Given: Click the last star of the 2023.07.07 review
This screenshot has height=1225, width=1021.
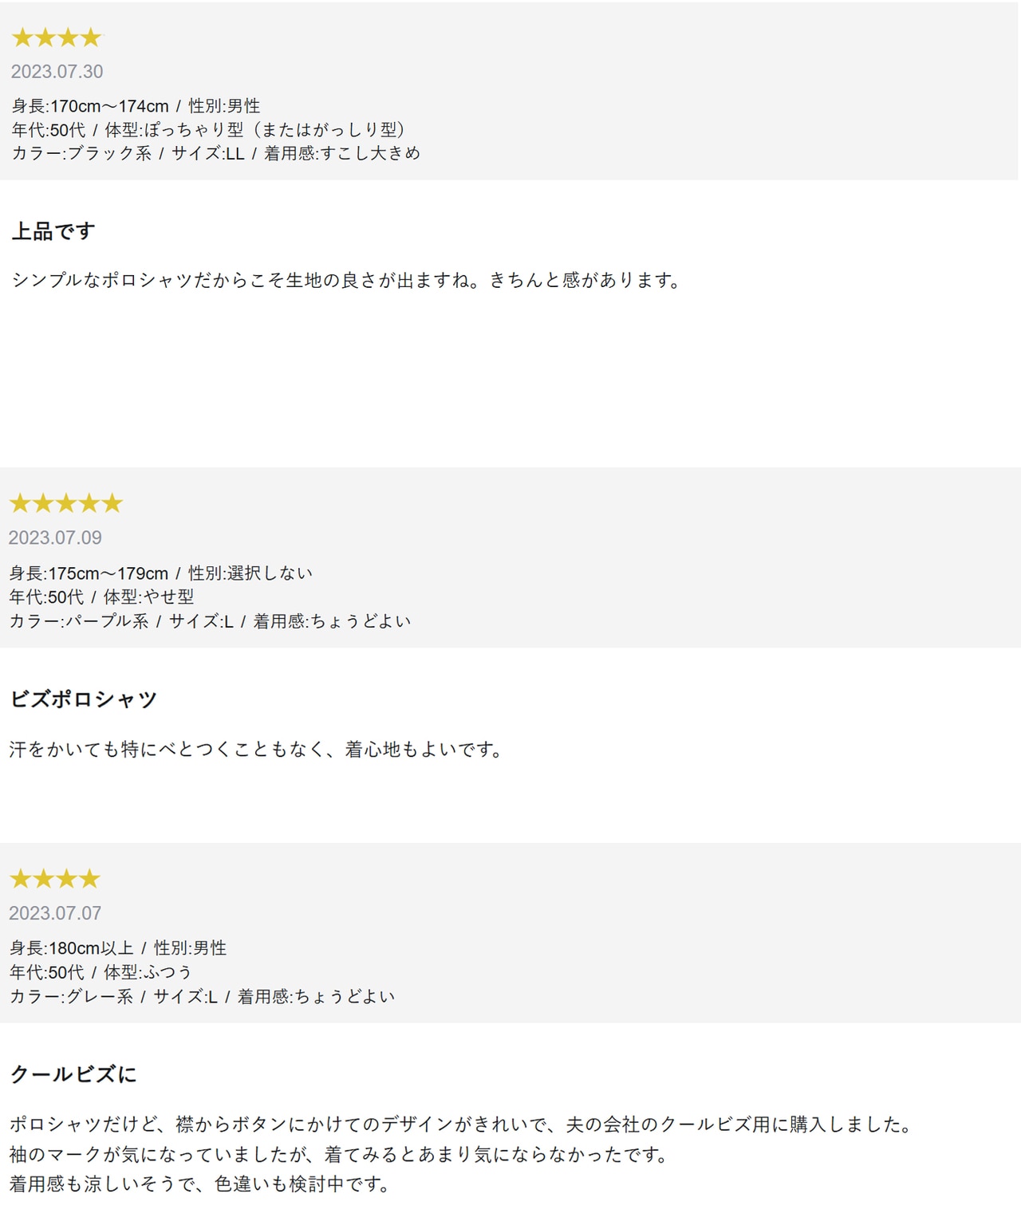Looking at the screenshot, I should tap(89, 879).
